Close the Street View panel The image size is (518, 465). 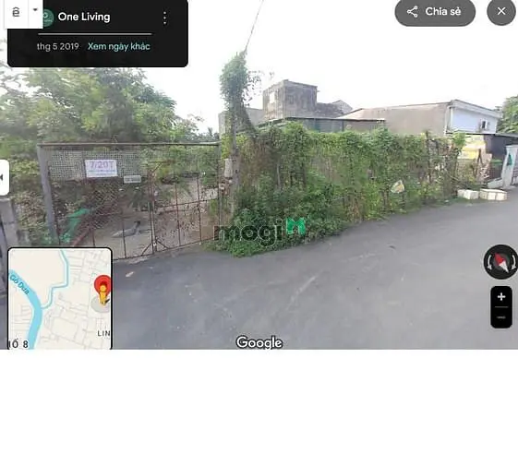(501, 12)
